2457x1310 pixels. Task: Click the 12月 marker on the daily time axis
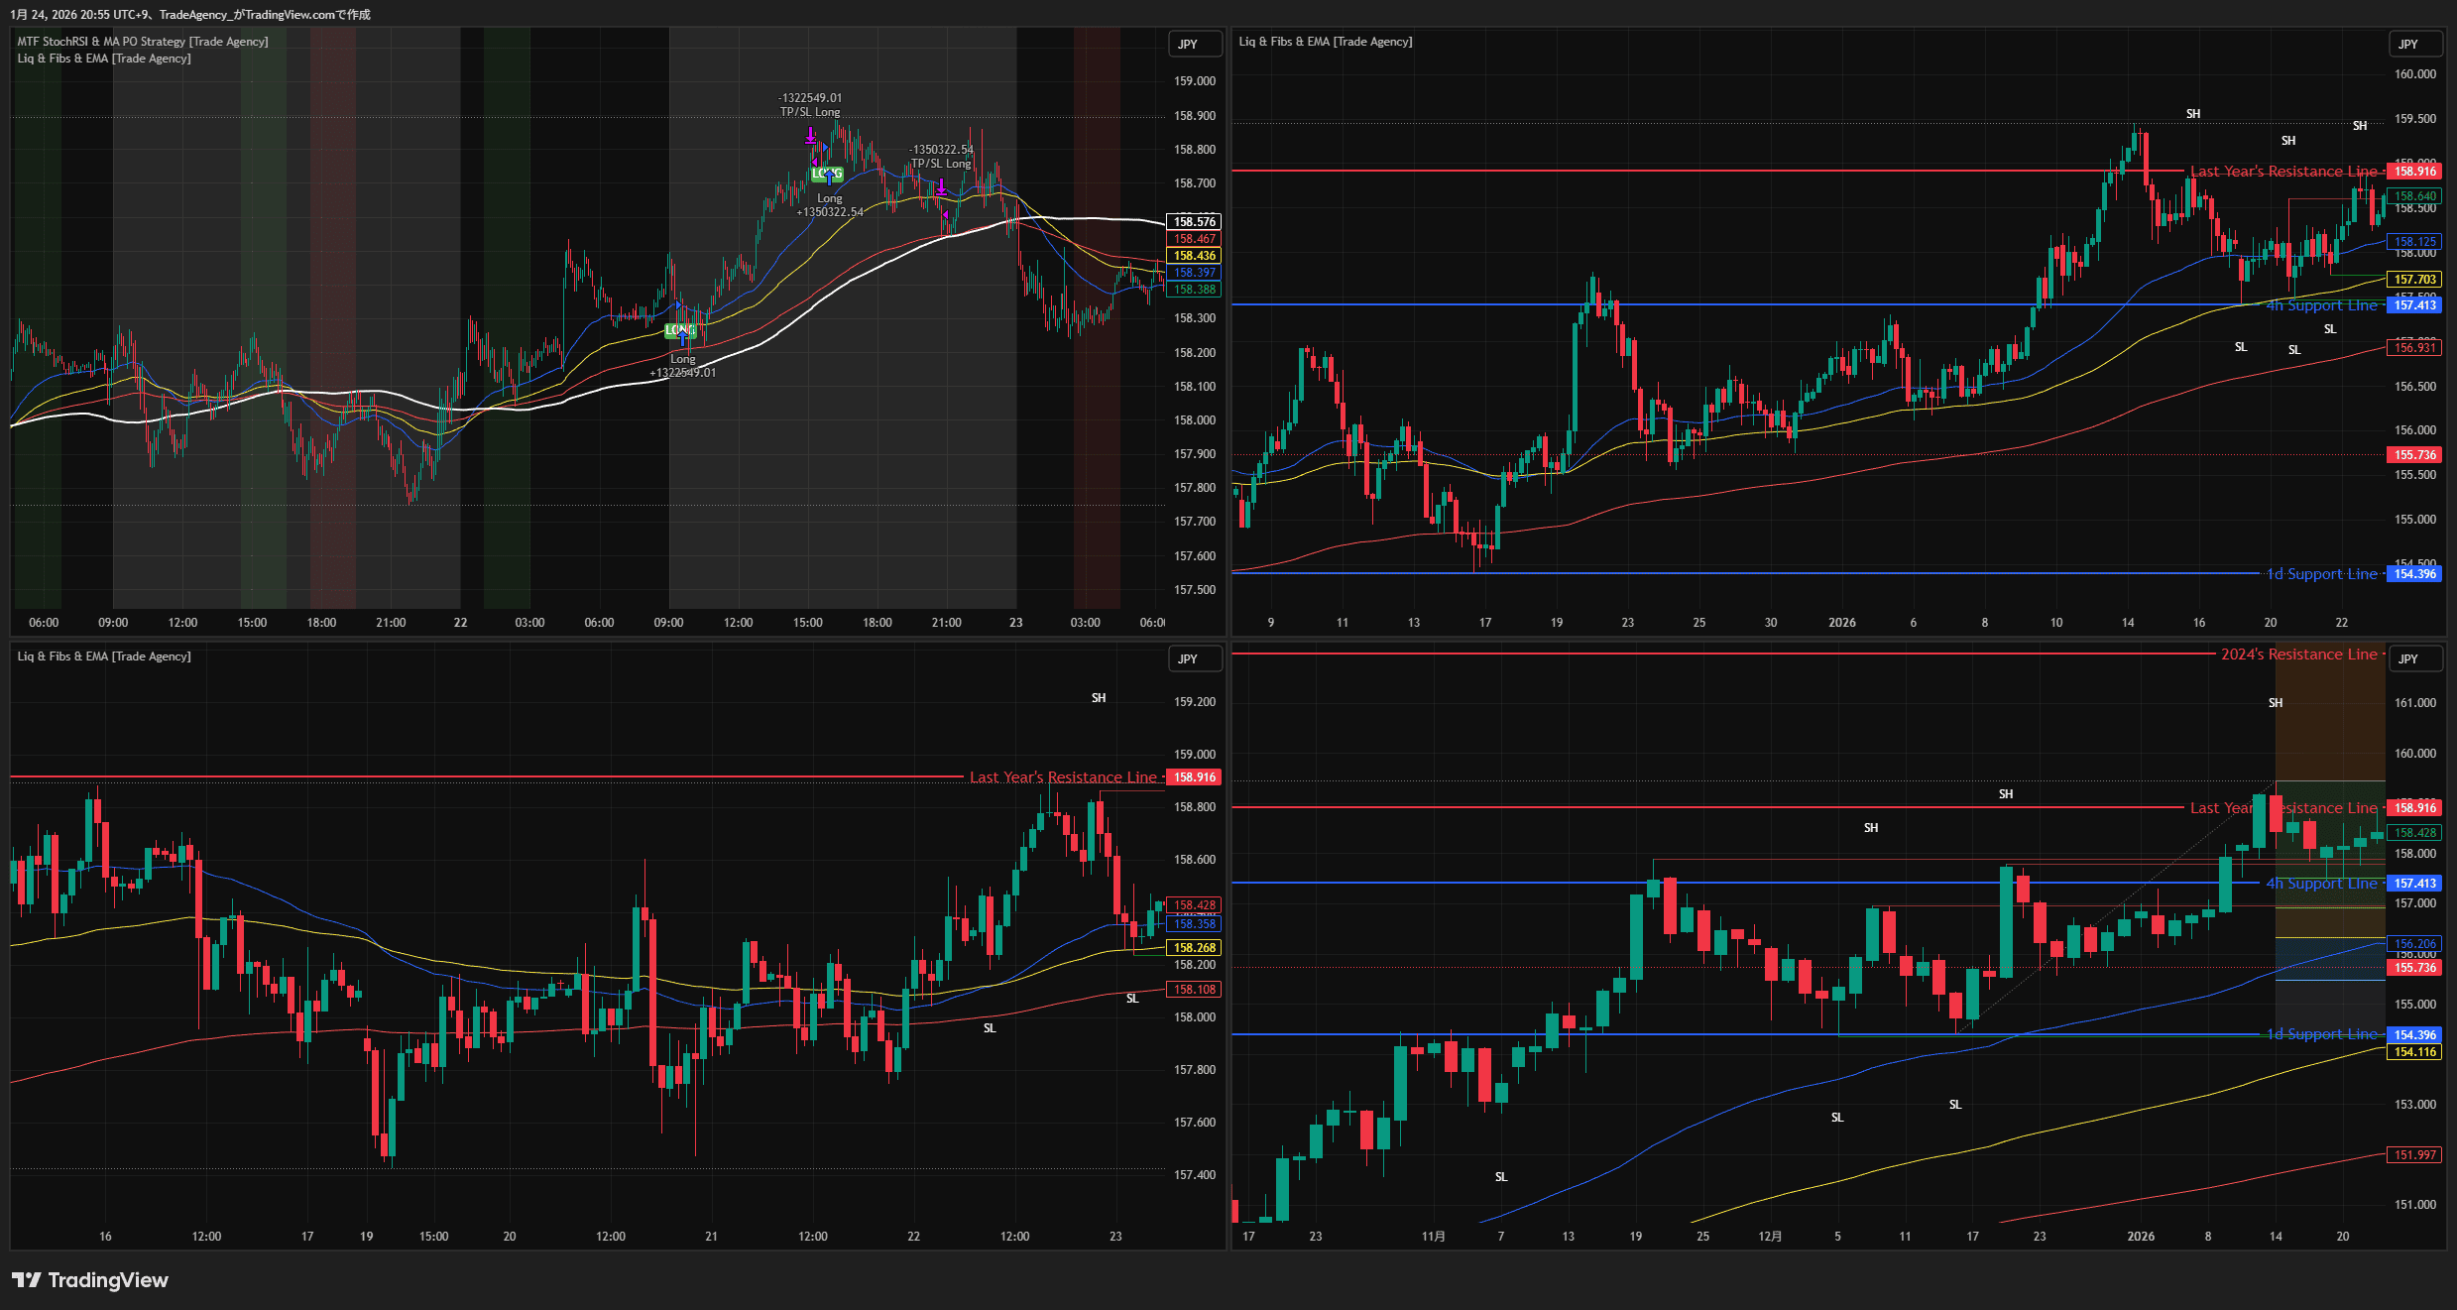1770,1237
